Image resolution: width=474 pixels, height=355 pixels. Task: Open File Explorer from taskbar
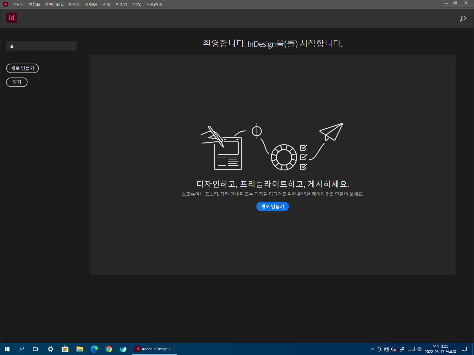click(80, 349)
